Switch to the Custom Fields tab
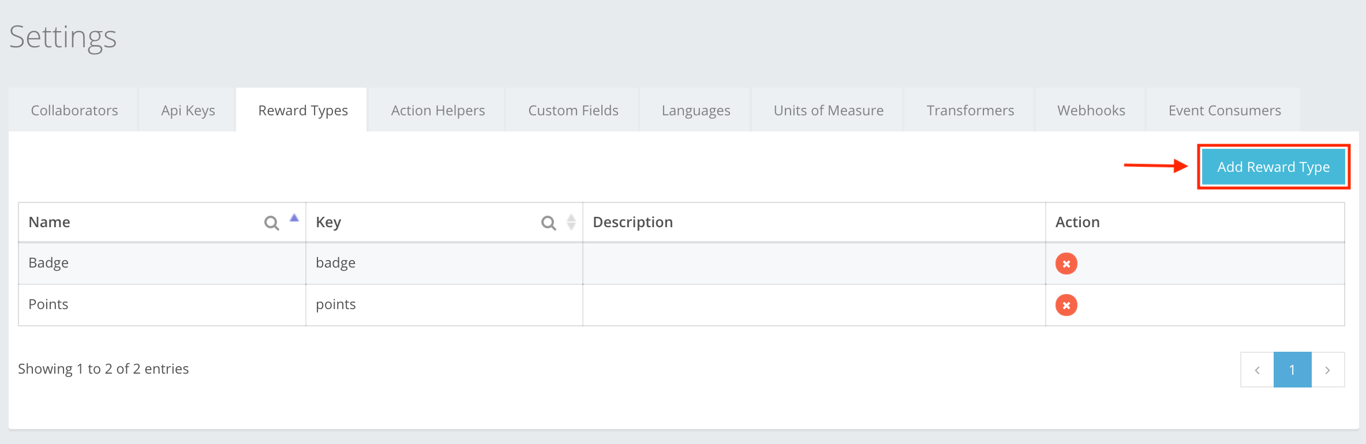Image resolution: width=1366 pixels, height=444 pixels. coord(573,110)
